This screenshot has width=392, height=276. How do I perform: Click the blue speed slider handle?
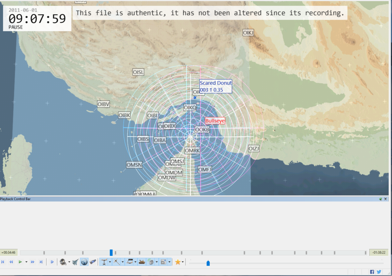(x=208, y=263)
